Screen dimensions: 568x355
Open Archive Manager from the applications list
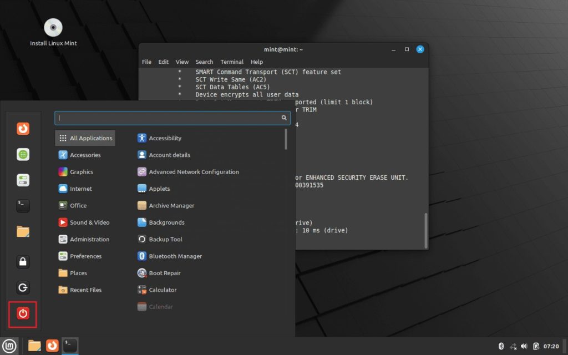click(166, 206)
